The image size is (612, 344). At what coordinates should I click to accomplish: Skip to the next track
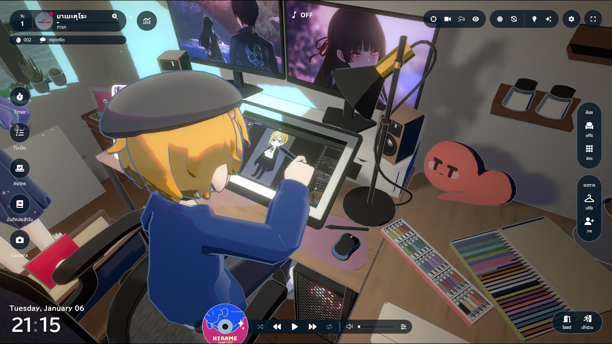(313, 327)
